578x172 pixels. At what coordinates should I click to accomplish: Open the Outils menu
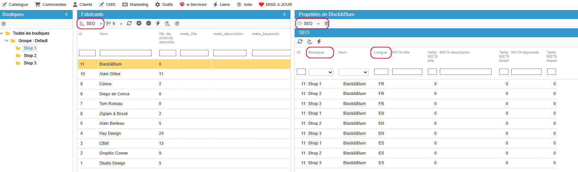164,4
